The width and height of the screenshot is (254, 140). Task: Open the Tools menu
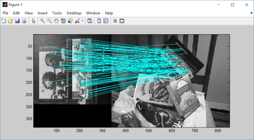pos(57,13)
